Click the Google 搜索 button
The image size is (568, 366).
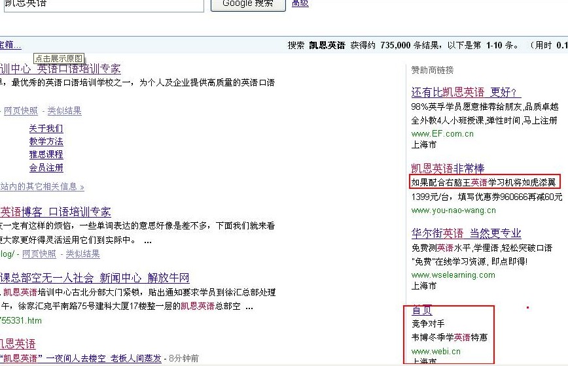click(248, 5)
